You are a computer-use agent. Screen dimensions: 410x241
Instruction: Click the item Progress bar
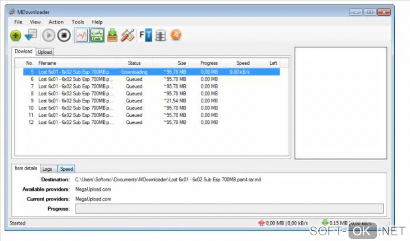[x=229, y=208]
